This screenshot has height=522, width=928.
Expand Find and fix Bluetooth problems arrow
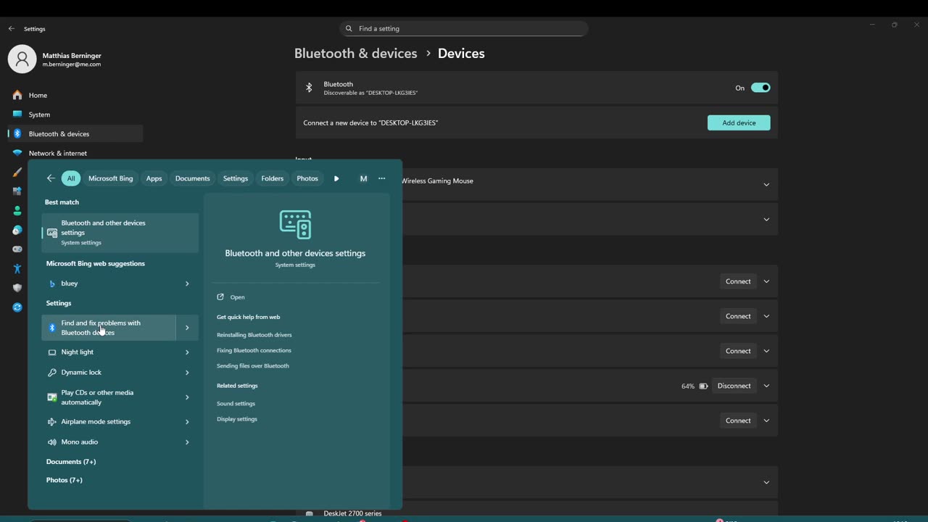click(187, 328)
